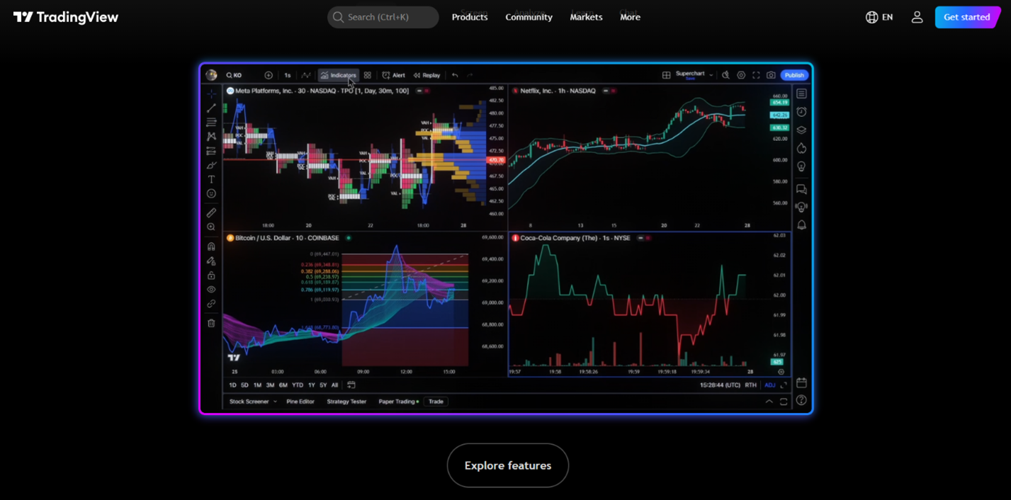Open the chats panel
Image resolution: width=1011 pixels, height=500 pixels.
[801, 189]
